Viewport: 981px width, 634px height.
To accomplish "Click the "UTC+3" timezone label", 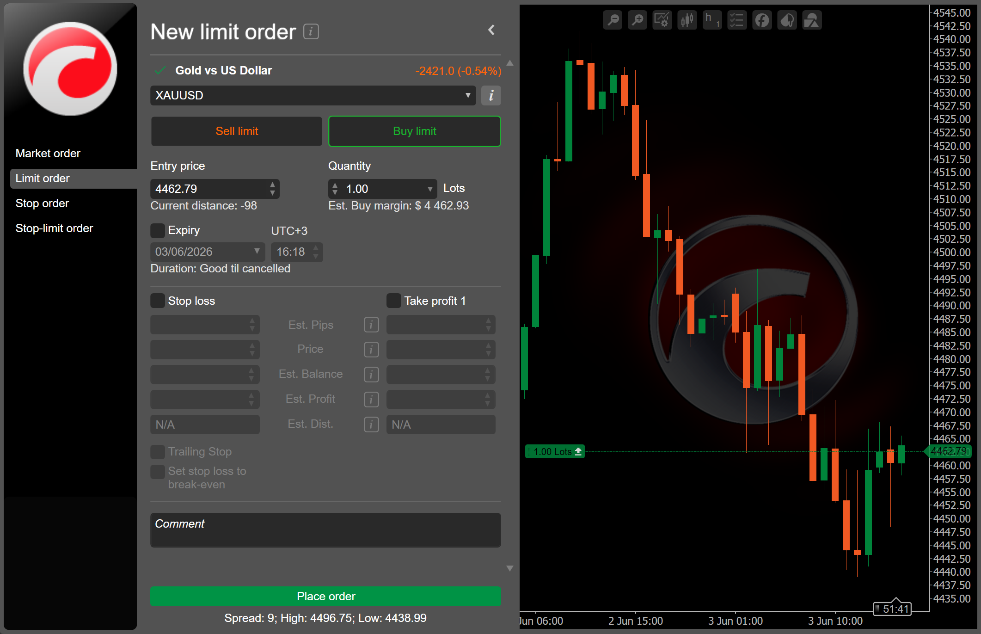I will click(x=289, y=231).
